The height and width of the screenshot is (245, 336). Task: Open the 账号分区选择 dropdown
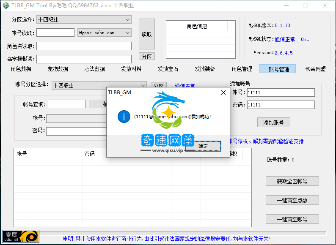[99, 85]
